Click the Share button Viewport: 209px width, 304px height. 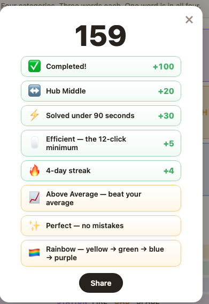(x=101, y=283)
